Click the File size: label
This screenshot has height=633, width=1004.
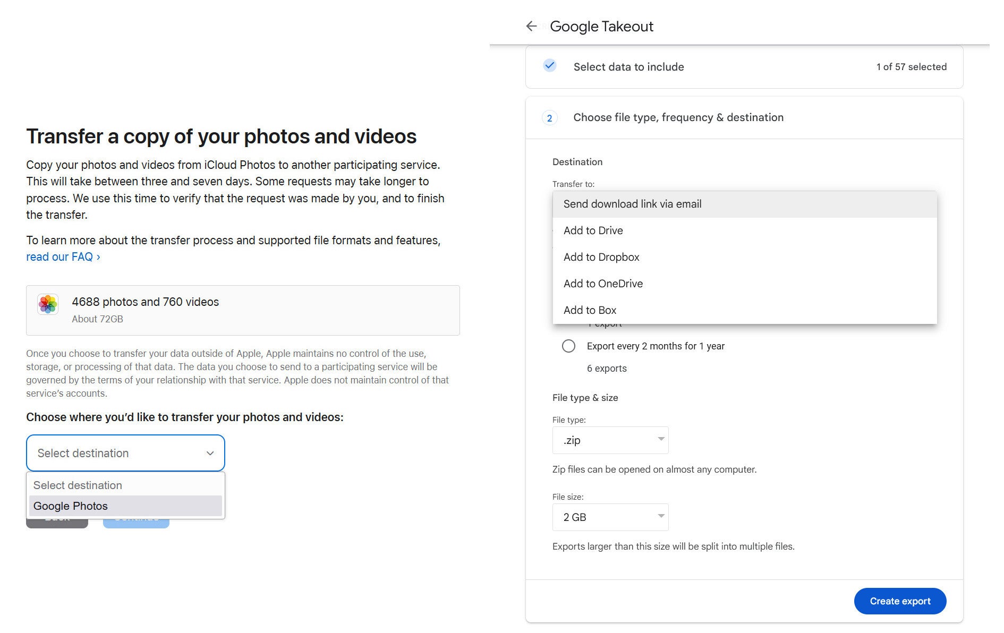[568, 497]
